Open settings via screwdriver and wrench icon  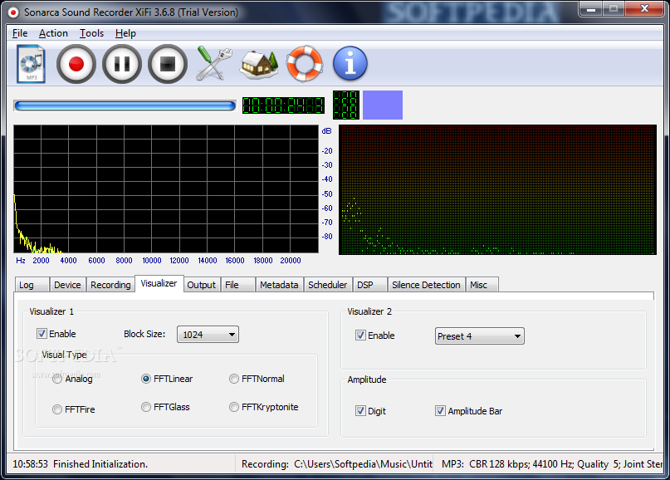click(x=213, y=64)
